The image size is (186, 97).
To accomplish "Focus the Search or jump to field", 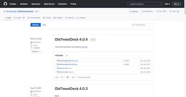I will click(x=144, y=4).
